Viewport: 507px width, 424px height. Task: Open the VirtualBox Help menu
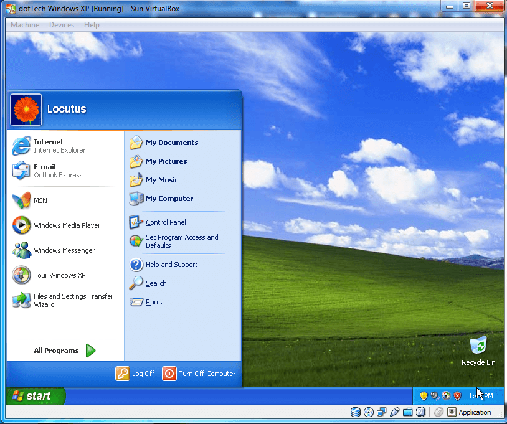(92, 25)
